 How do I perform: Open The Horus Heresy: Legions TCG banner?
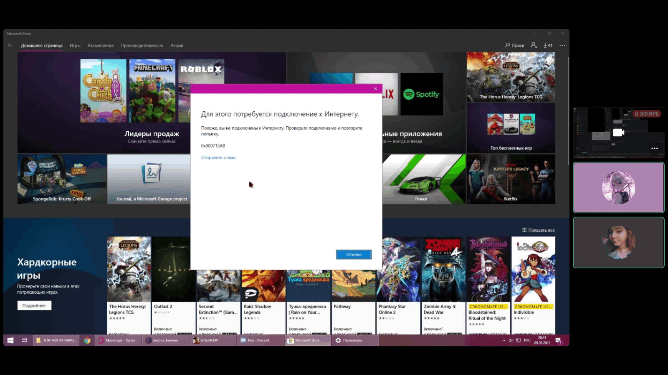click(511, 77)
